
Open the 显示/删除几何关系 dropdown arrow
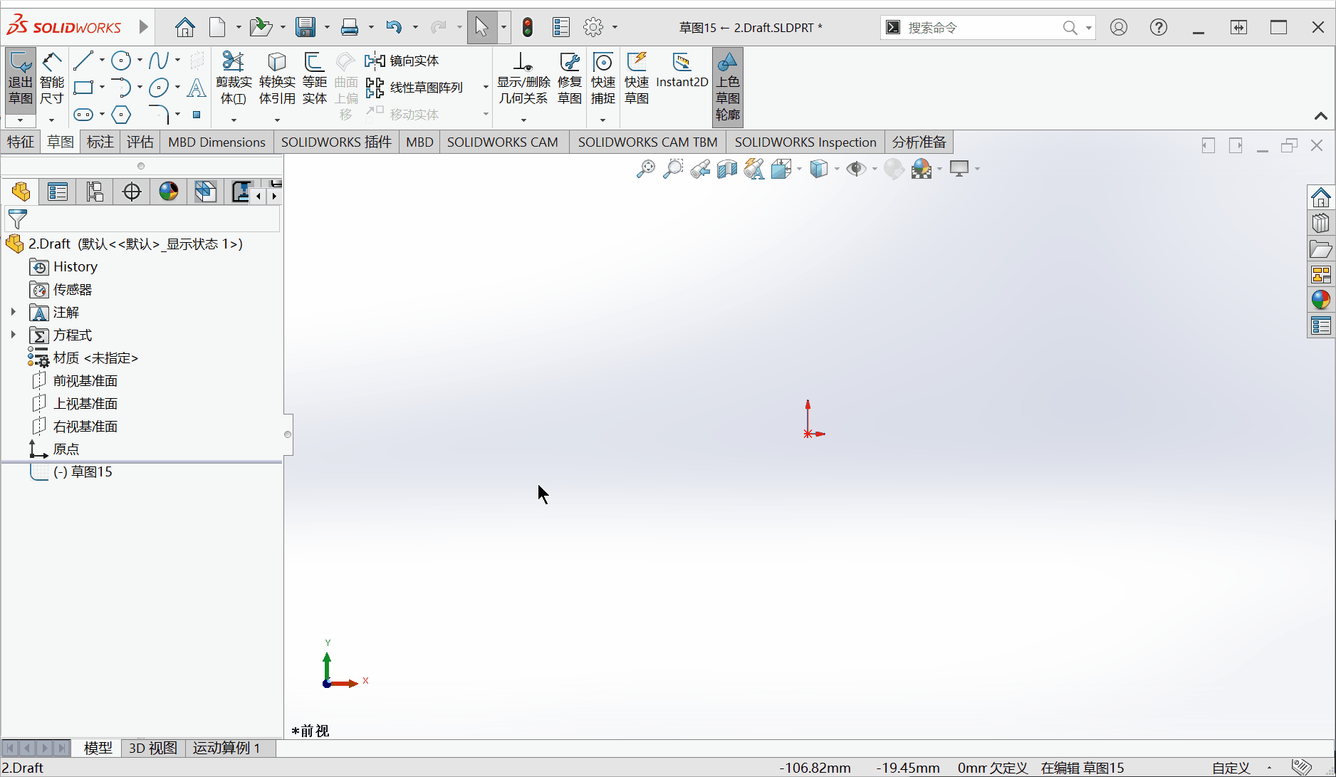[523, 120]
